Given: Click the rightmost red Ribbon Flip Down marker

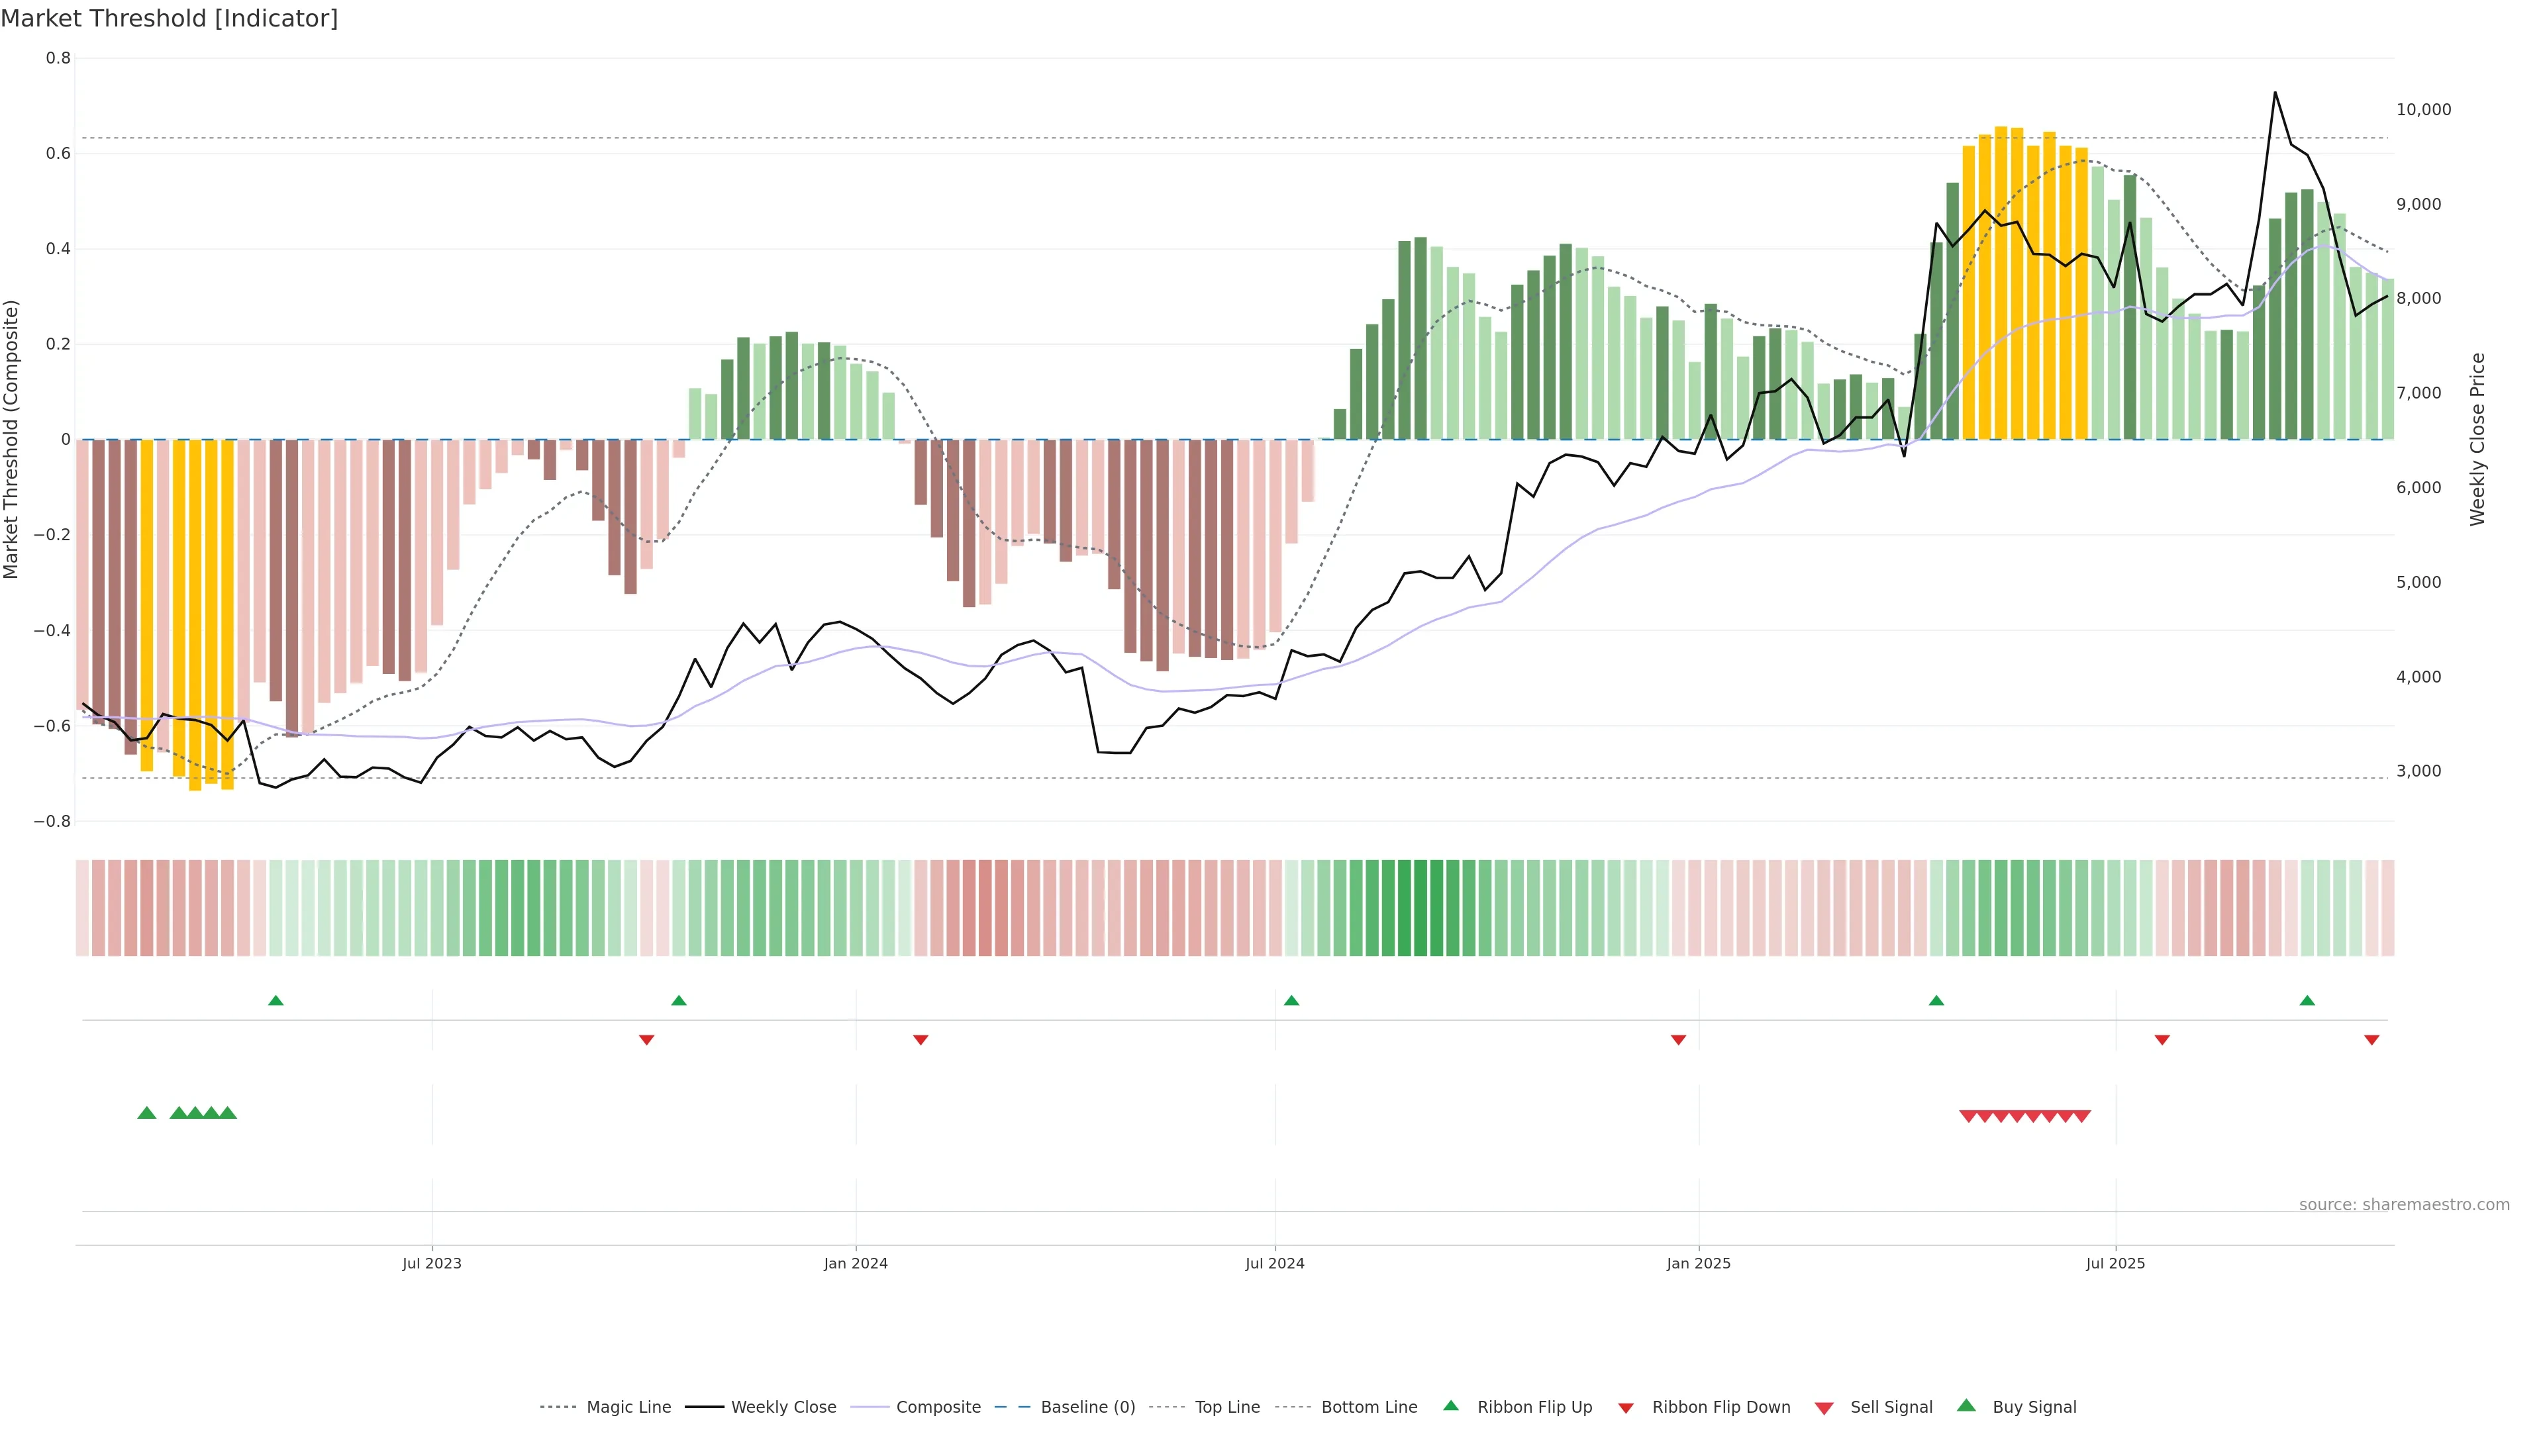Looking at the screenshot, I should tap(2371, 1040).
